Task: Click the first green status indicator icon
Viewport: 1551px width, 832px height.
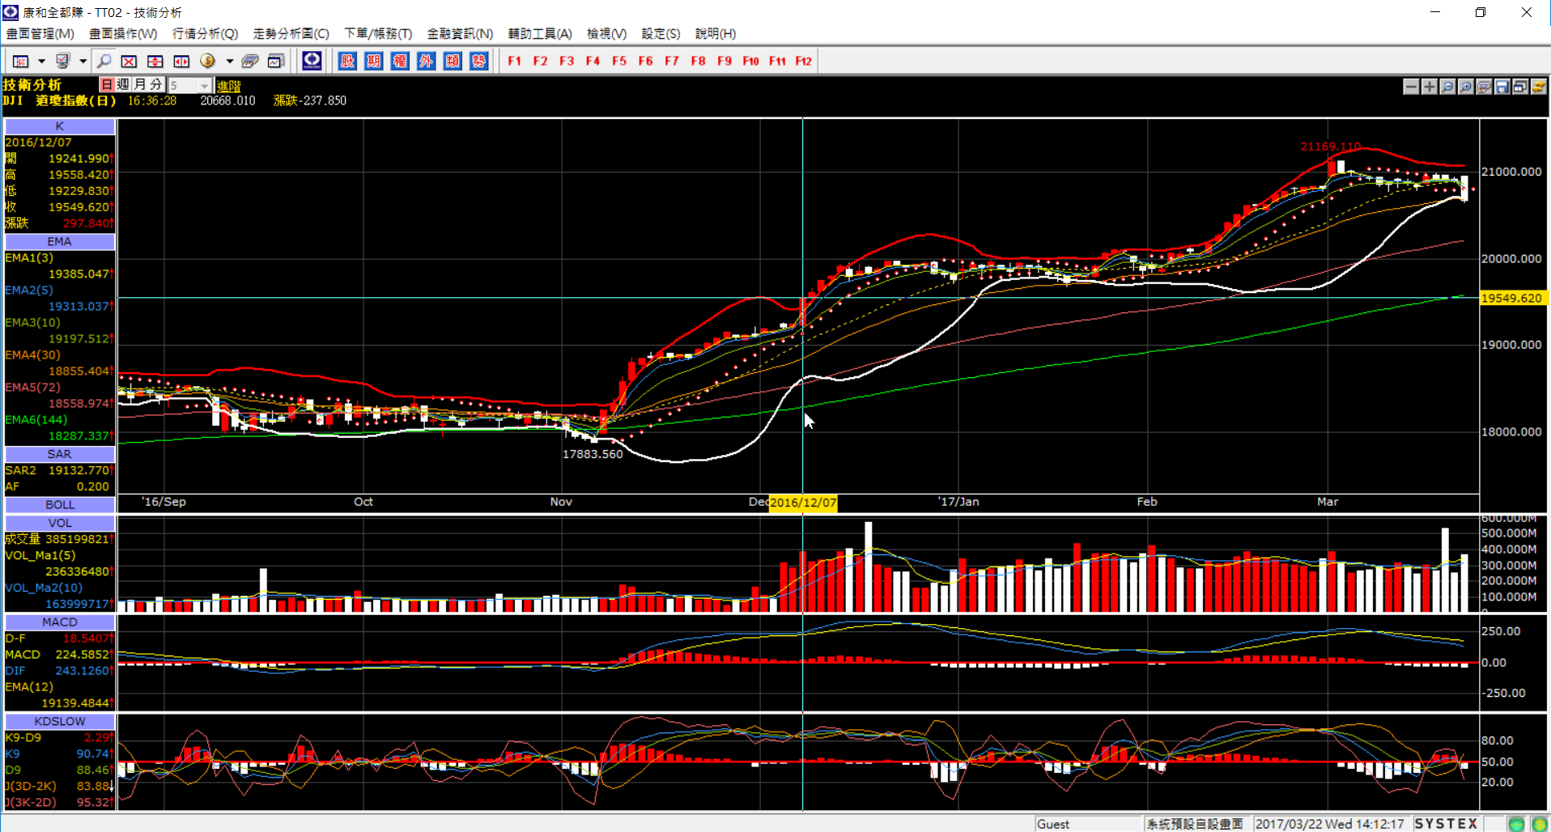Action: point(1516,824)
